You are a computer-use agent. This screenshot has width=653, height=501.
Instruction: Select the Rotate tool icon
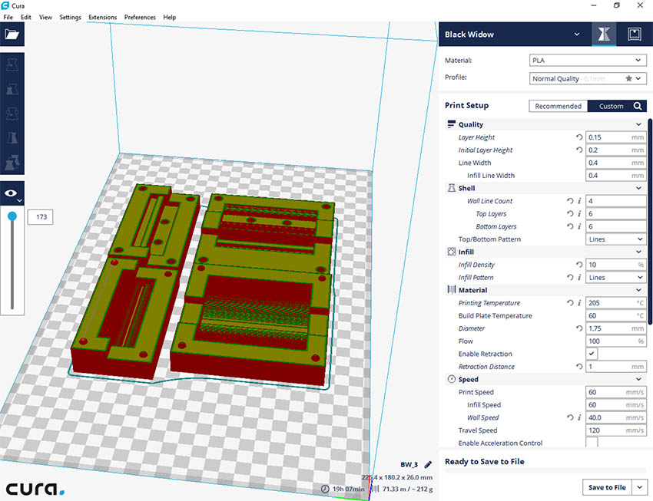[12, 114]
